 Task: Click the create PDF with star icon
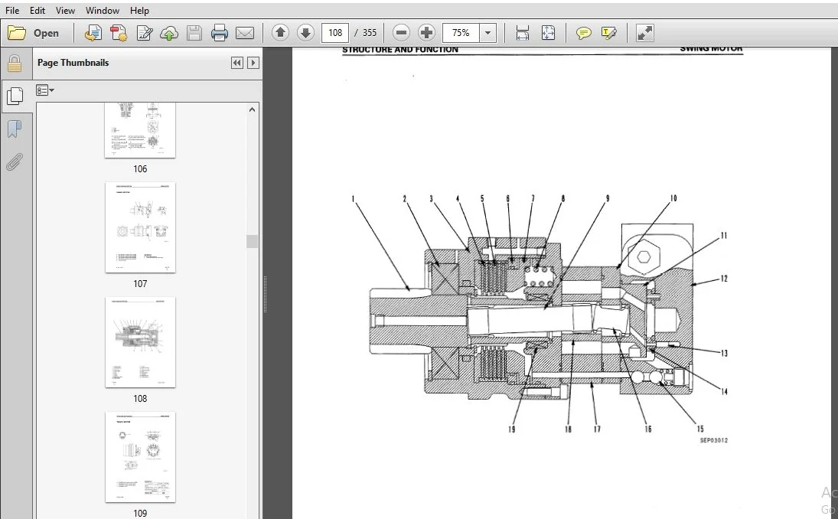119,33
